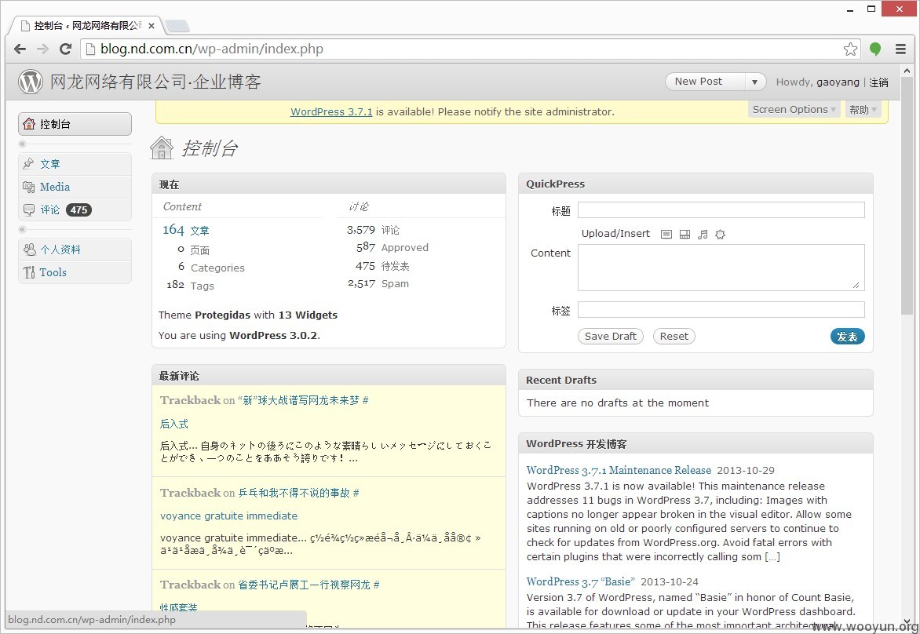Image resolution: width=920 pixels, height=634 pixels.
Task: Open WordPress 3.7.1 Maintenance Release article
Action: click(619, 470)
